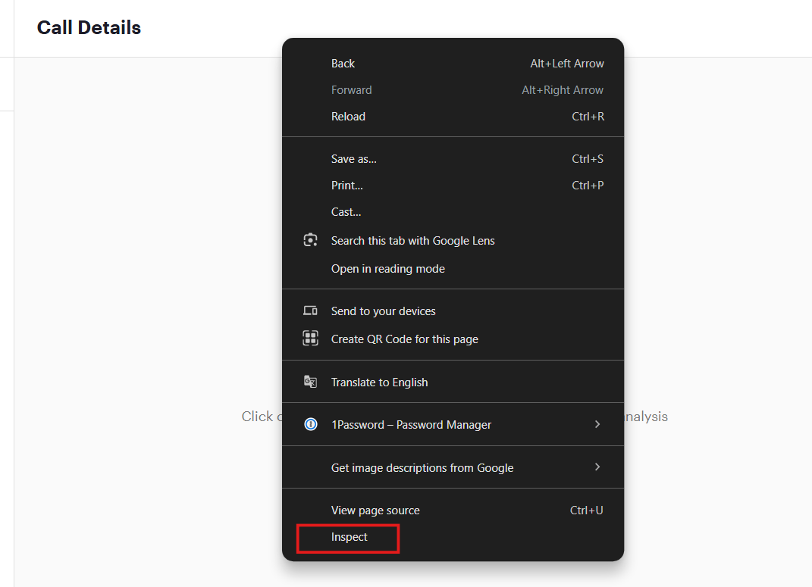Click the Send to your devices label
The height and width of the screenshot is (587, 812).
pos(383,311)
